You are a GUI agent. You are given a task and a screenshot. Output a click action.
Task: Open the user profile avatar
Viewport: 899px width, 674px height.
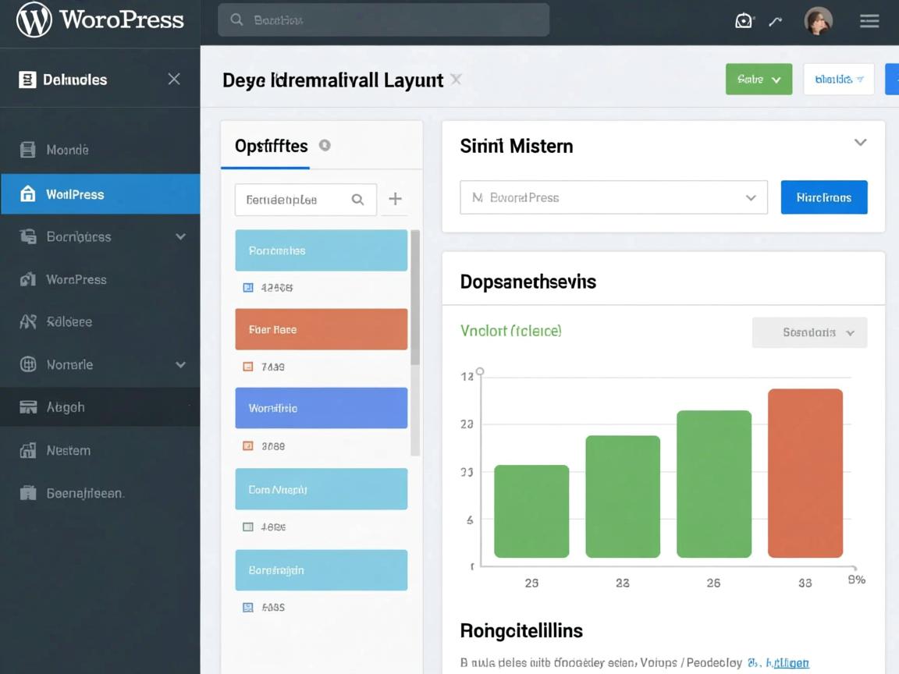pyautogui.click(x=818, y=21)
